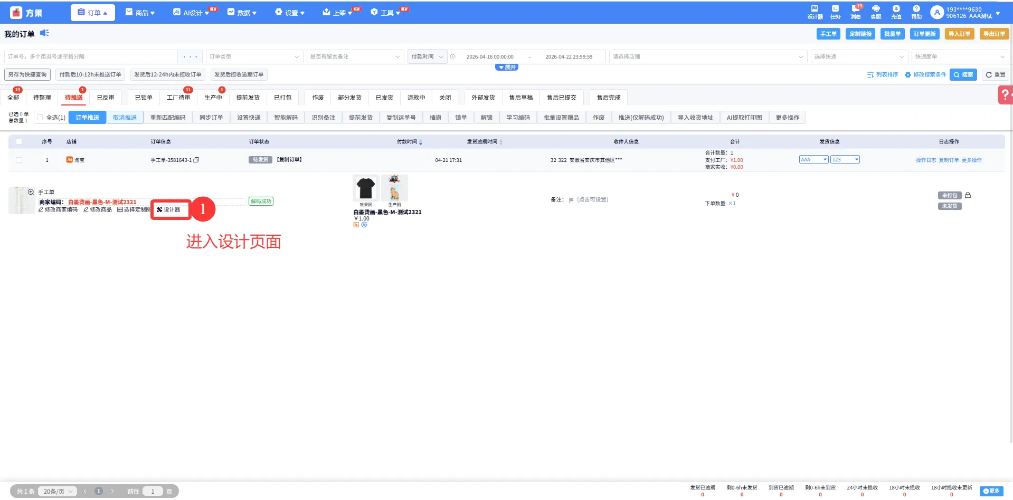Toggle the table header select-all checkbox
Viewport: 1013px width, 500px height.
click(x=20, y=141)
